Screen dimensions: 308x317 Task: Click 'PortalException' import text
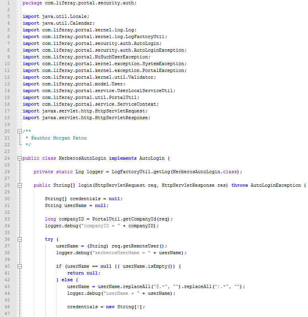tap(163, 71)
